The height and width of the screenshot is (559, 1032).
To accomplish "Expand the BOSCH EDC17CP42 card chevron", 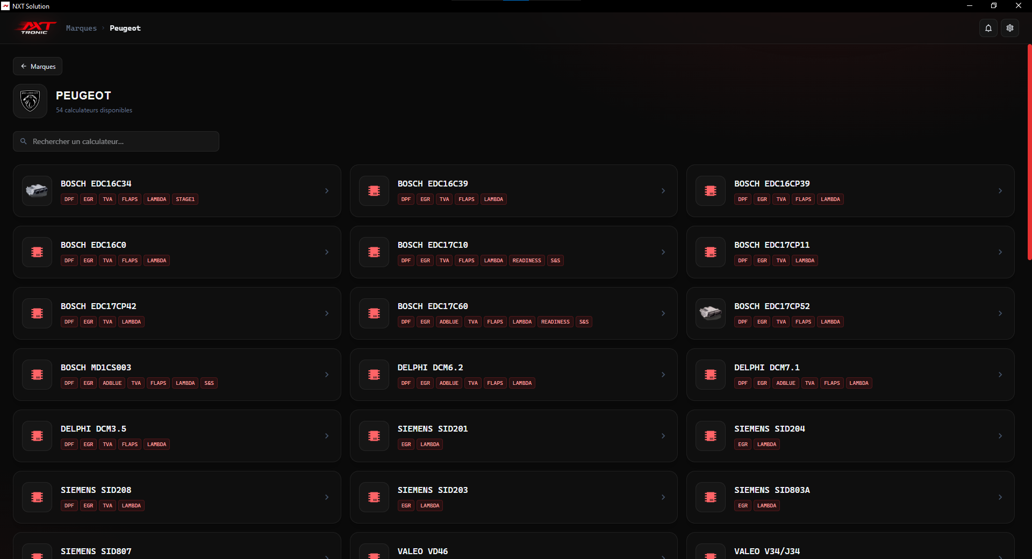I will (327, 313).
